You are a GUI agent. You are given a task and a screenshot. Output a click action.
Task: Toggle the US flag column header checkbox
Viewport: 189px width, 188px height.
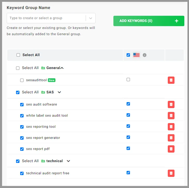pos(128,55)
